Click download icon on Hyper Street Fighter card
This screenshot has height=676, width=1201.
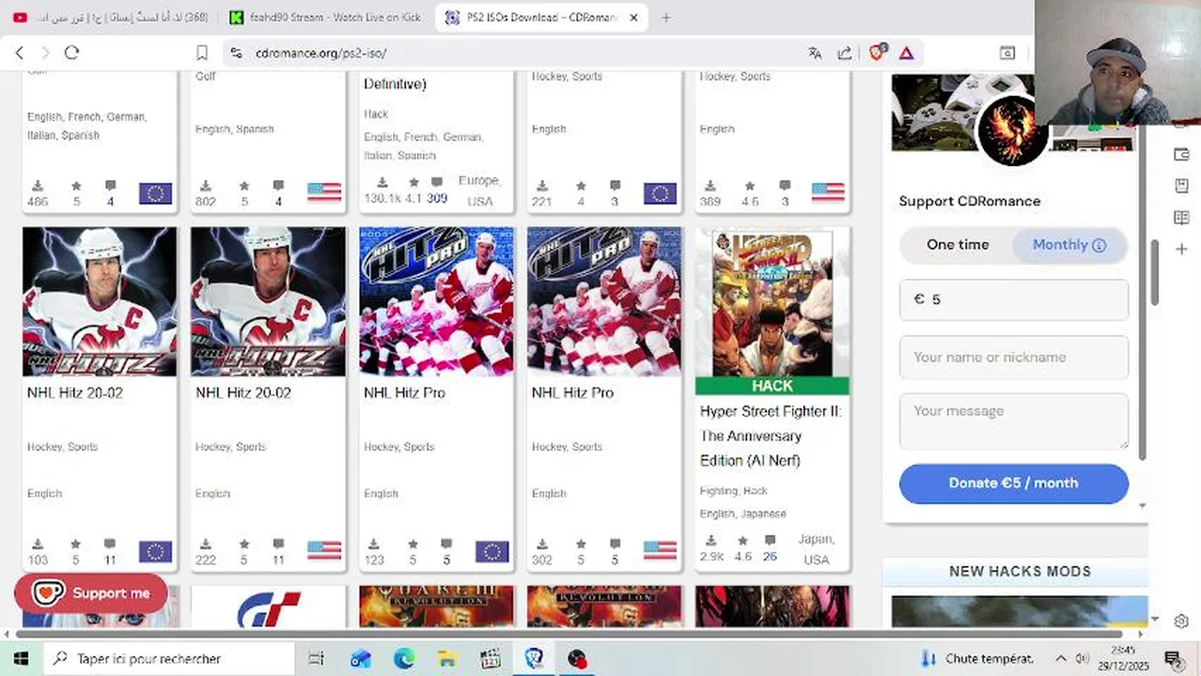(x=711, y=541)
